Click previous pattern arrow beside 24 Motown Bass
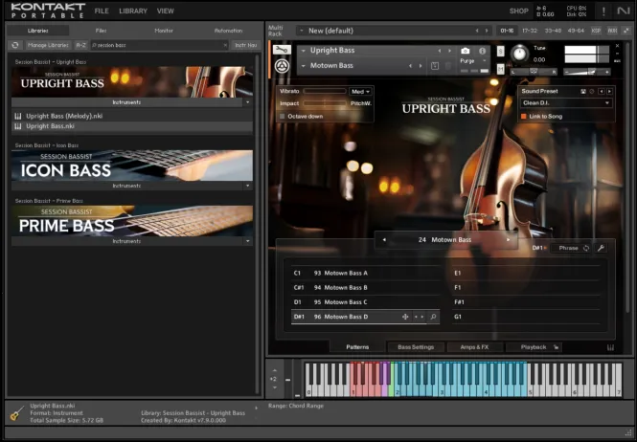Screen dimensions: 637x442 pyautogui.click(x=384, y=240)
